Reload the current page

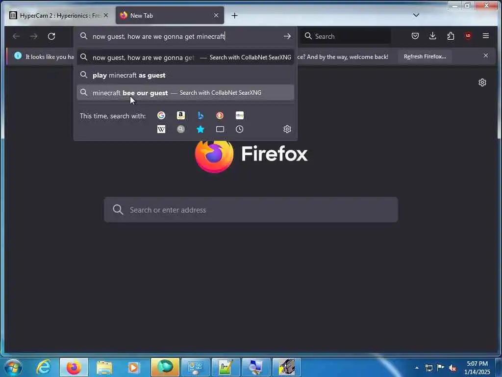(51, 36)
